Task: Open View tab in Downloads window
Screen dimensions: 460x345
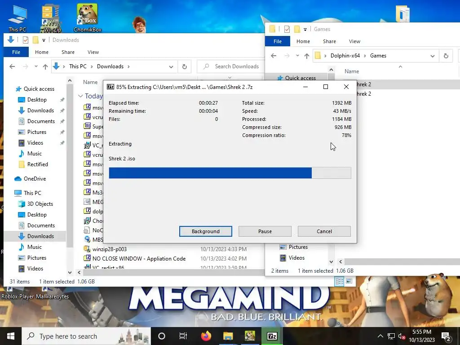Action: point(93,52)
